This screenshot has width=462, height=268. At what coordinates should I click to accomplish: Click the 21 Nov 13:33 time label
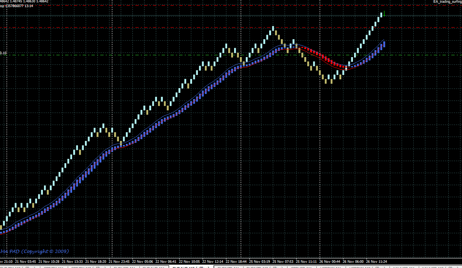coord(72,261)
